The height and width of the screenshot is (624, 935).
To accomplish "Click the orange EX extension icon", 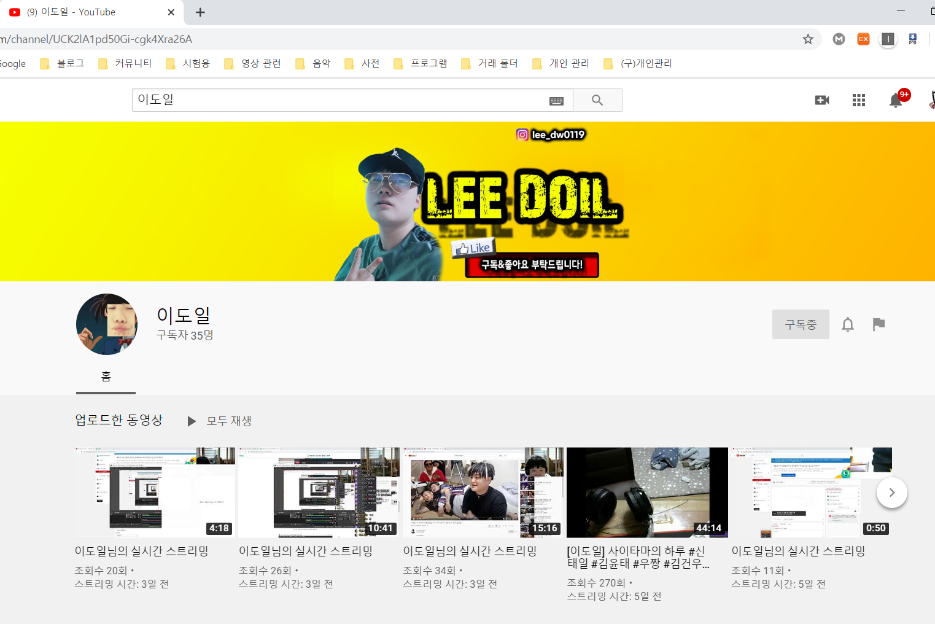I will click(863, 39).
